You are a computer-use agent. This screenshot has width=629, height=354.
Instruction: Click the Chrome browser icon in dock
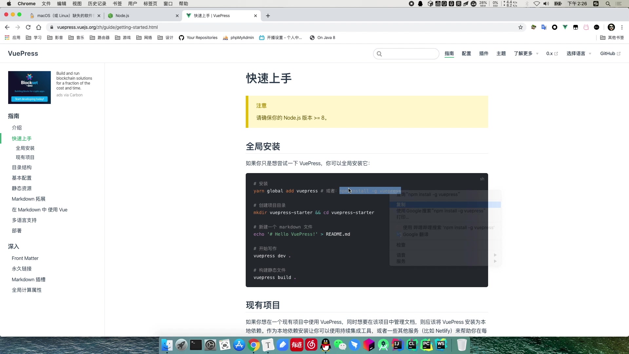(254, 345)
